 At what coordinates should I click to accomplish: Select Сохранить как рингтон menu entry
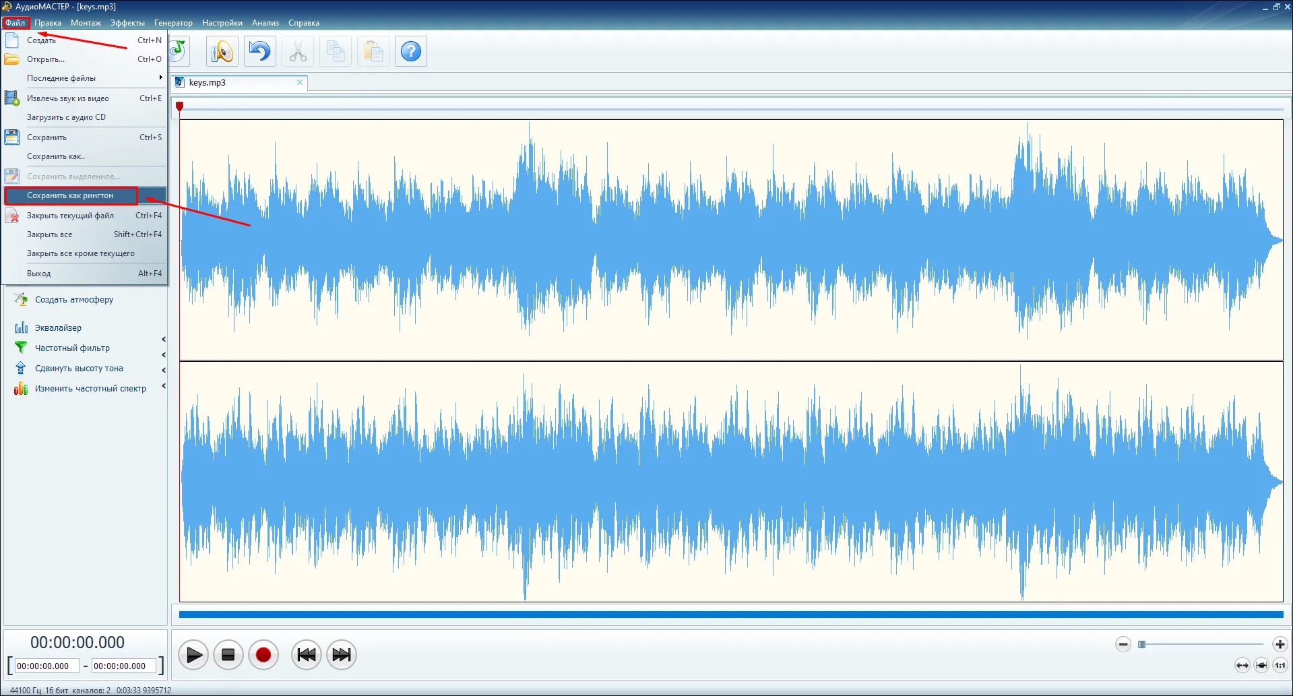coord(84,195)
